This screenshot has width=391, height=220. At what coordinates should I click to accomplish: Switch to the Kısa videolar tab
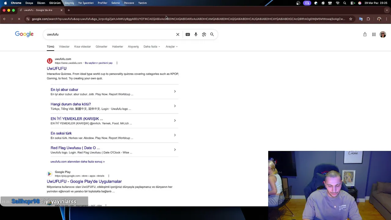[82, 47]
